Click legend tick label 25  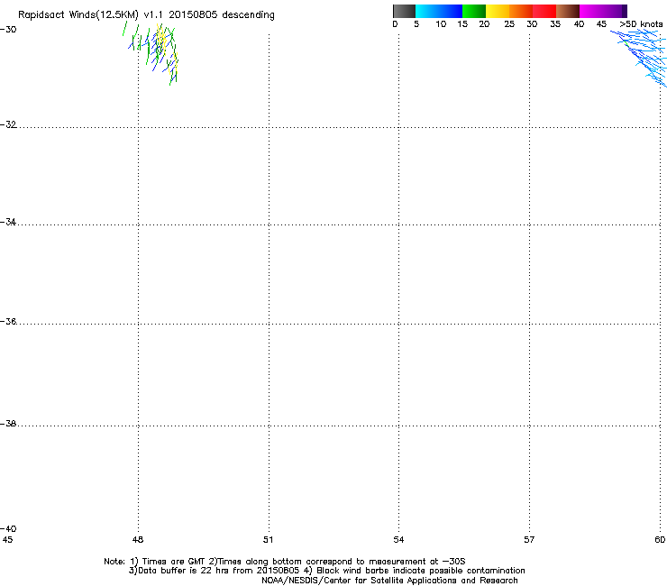tap(509, 24)
